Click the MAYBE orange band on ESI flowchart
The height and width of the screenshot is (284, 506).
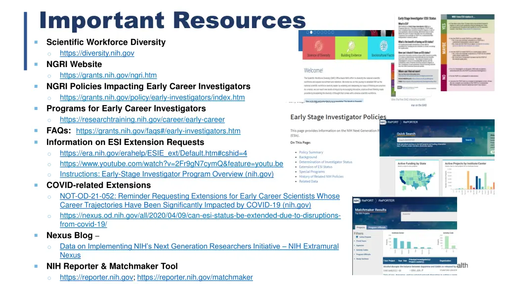443,49
